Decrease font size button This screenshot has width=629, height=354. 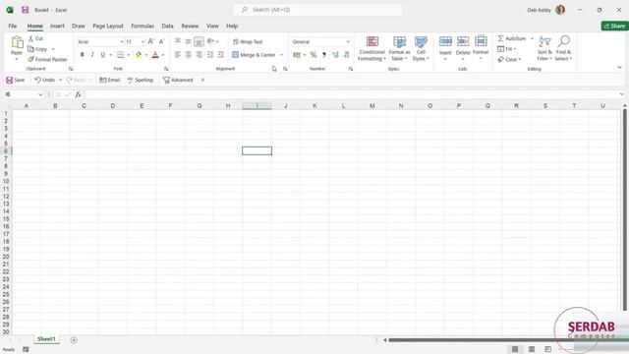point(161,41)
